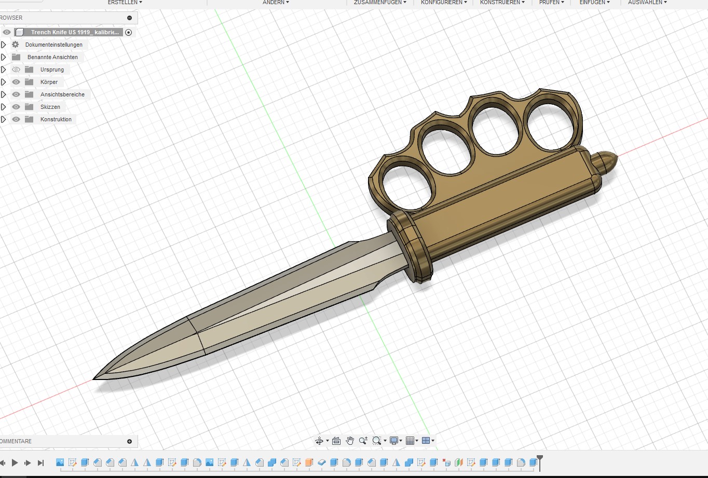Show the hidden Ursprung folder

pos(16,69)
